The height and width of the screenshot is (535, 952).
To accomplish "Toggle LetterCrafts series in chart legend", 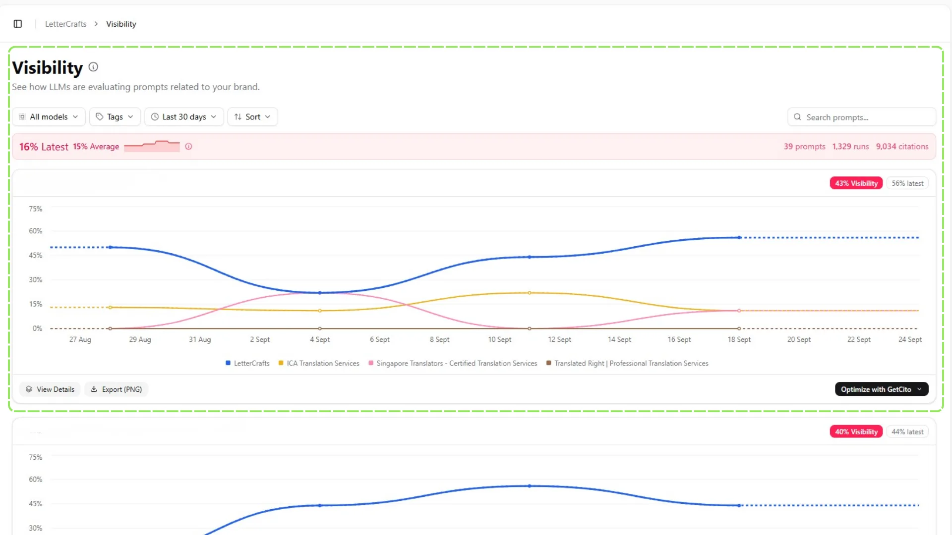I will [x=247, y=363].
